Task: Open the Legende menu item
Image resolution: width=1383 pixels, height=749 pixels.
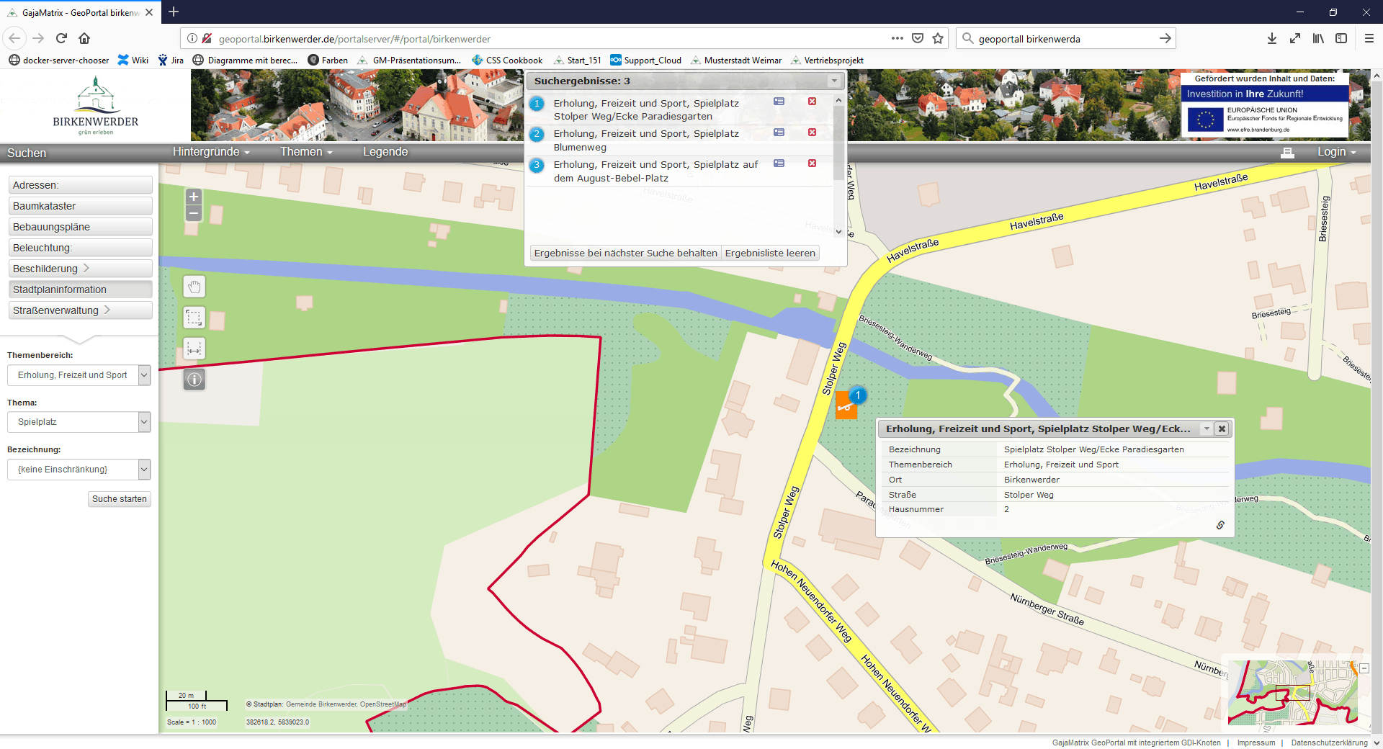Action: pyautogui.click(x=385, y=152)
